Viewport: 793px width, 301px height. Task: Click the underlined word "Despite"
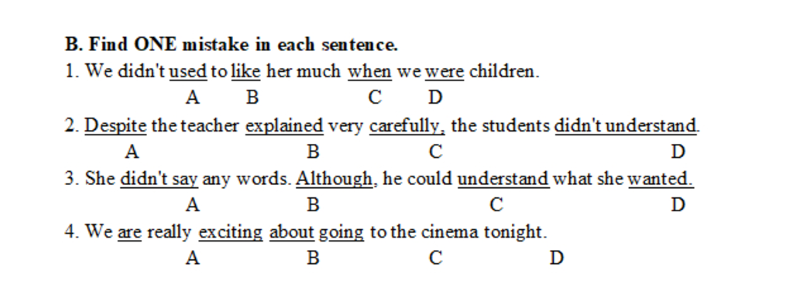click(115, 126)
